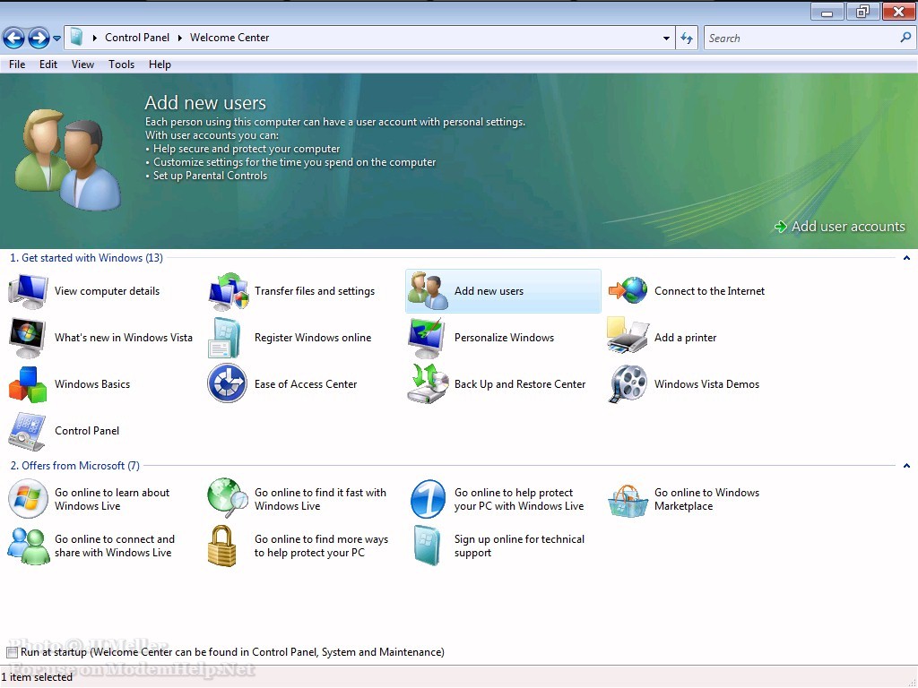Go forward with the Forward arrow button
Image resolution: width=918 pixels, height=688 pixels.
39,38
